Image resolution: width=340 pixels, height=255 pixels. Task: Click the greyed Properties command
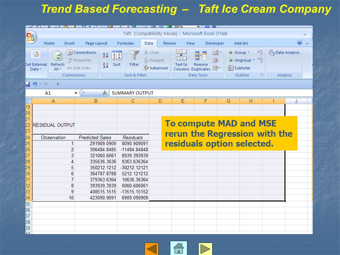(x=79, y=60)
